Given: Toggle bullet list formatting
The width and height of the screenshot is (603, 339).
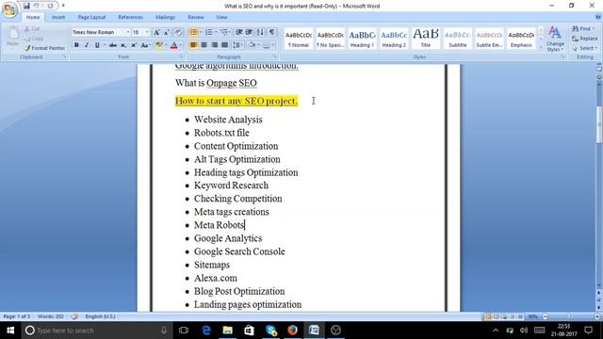Looking at the screenshot, I should (193, 32).
